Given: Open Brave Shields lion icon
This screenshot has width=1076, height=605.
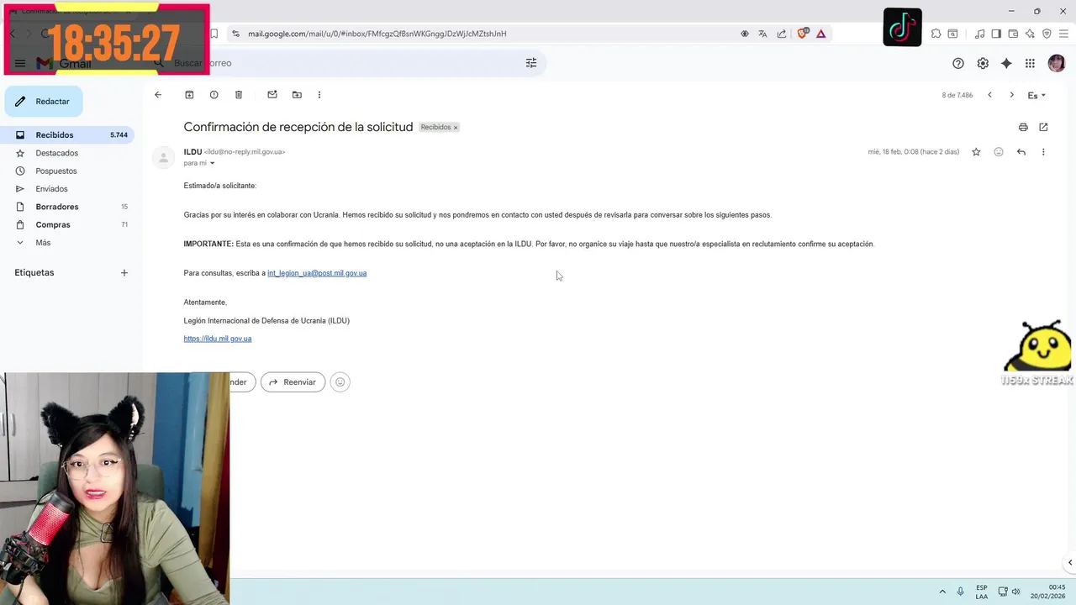Looking at the screenshot, I should 802,34.
